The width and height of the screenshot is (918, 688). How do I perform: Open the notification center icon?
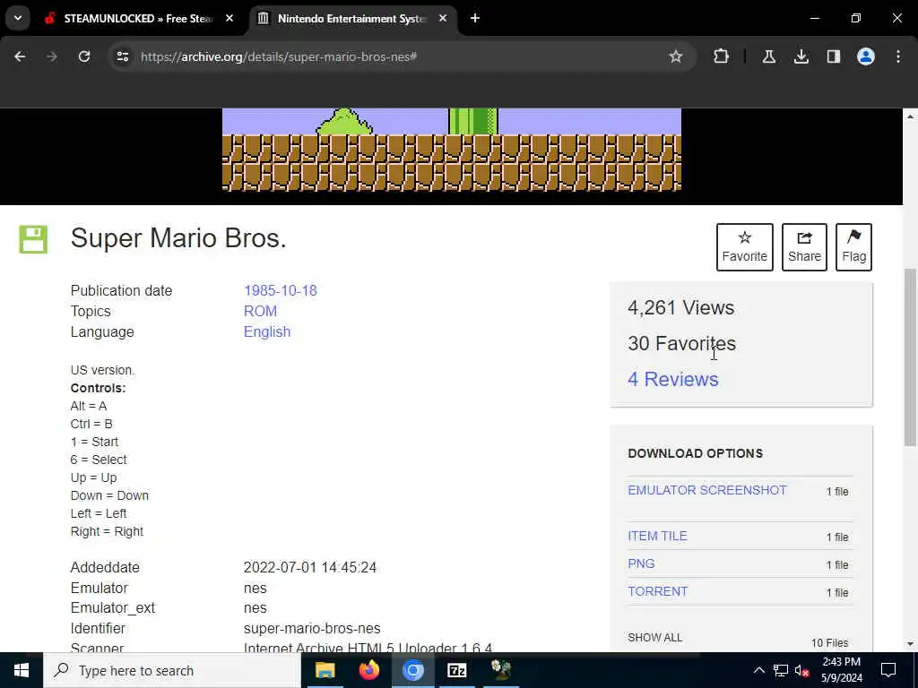[x=888, y=670]
